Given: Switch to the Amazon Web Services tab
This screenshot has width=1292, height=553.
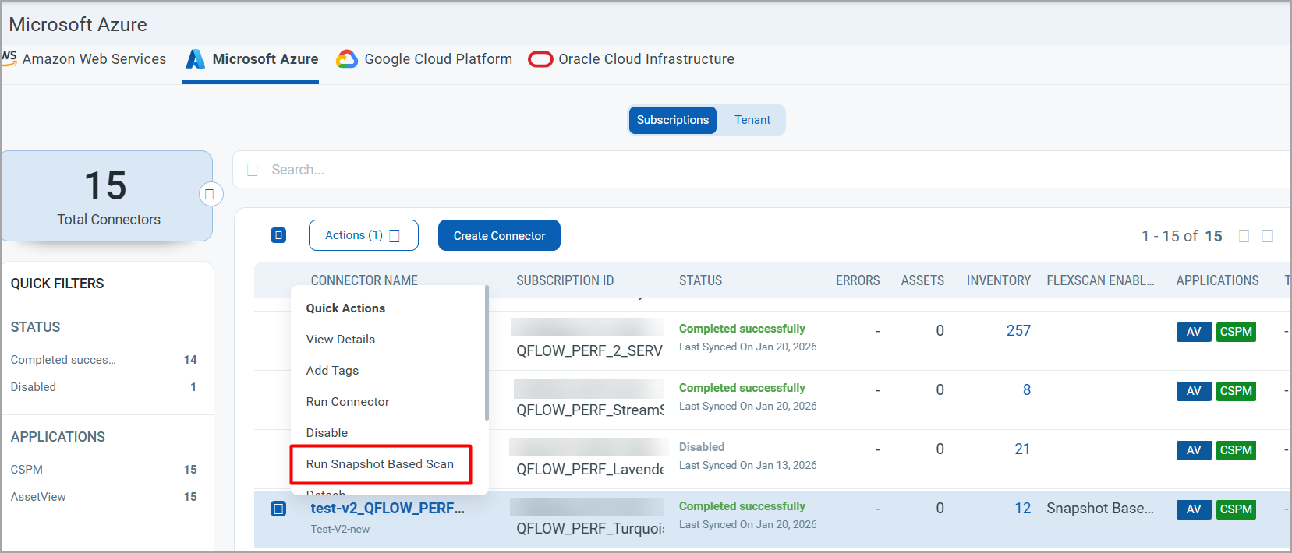Looking at the screenshot, I should pyautogui.click(x=94, y=59).
